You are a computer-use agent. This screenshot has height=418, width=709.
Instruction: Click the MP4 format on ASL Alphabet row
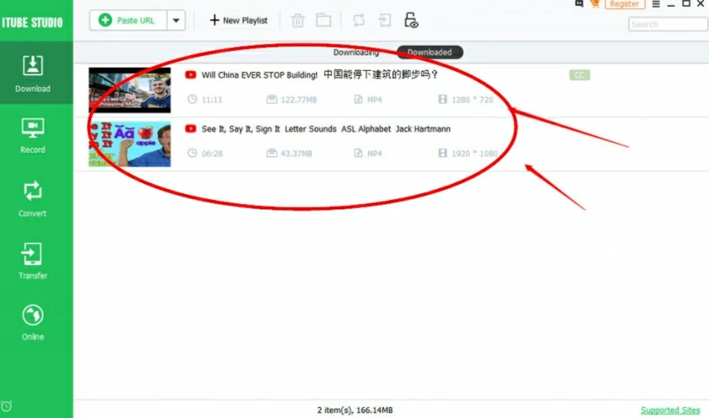(x=375, y=154)
